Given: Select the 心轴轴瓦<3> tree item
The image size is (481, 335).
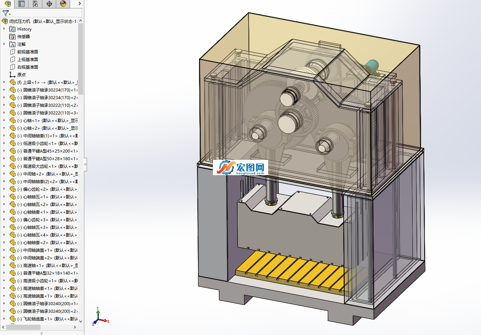Looking at the screenshot, I should point(48,227).
